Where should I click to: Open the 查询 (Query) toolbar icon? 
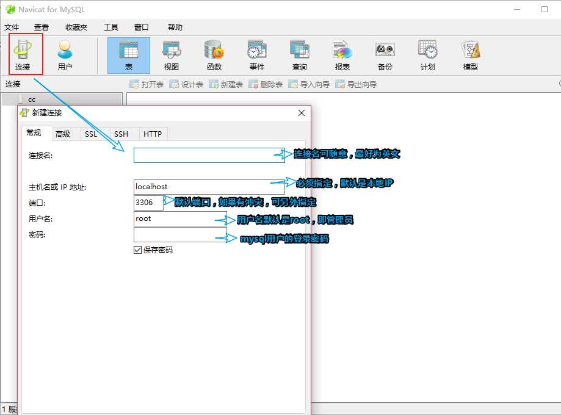tap(300, 56)
